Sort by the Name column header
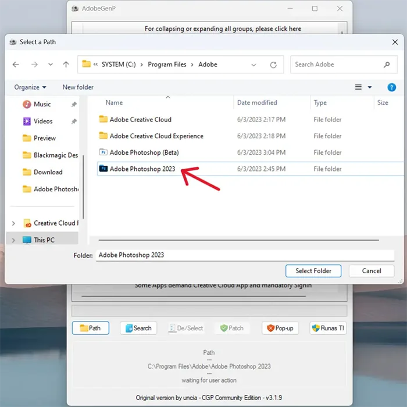The height and width of the screenshot is (407, 407). (114, 103)
